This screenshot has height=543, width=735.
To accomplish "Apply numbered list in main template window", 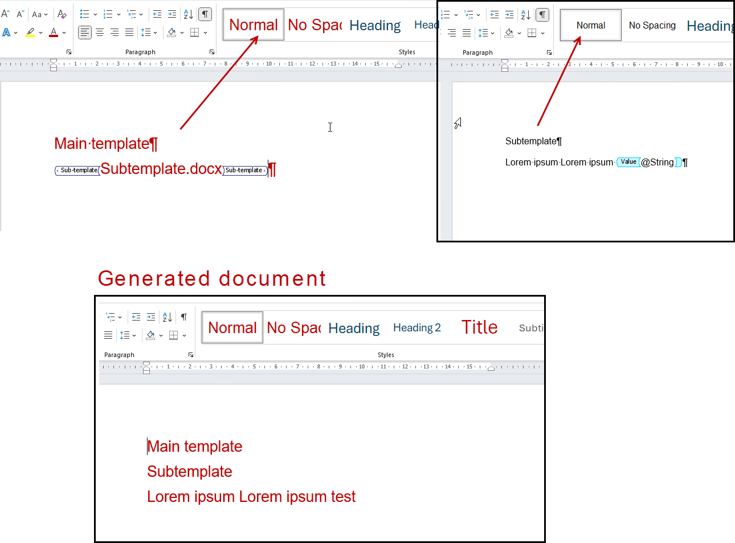I will 108,14.
